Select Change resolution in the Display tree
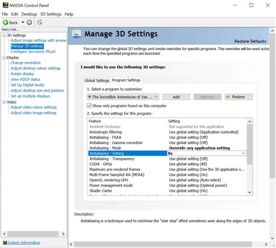Image resolution: width=276 pixels, height=248 pixels. 26,62
